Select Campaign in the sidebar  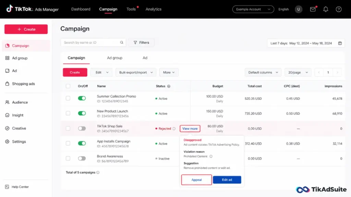pyautogui.click(x=26, y=45)
